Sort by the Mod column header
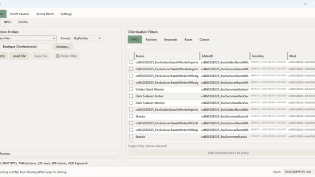 pyautogui.click(x=301, y=56)
